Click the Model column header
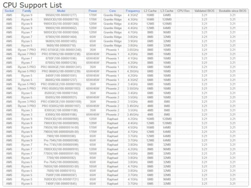This screenshot has width=251, height=188. point(61,11)
